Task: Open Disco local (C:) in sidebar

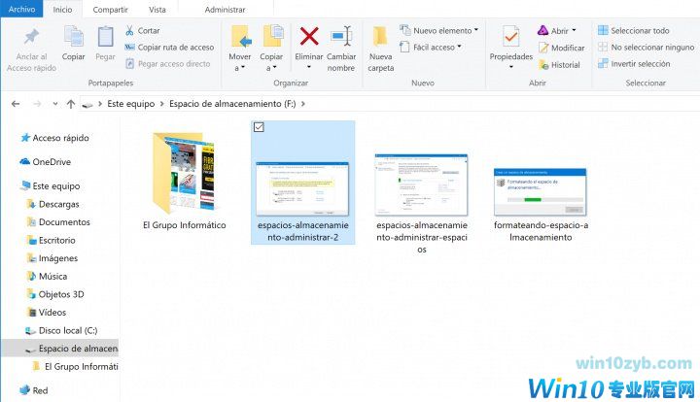Action: pos(61,331)
